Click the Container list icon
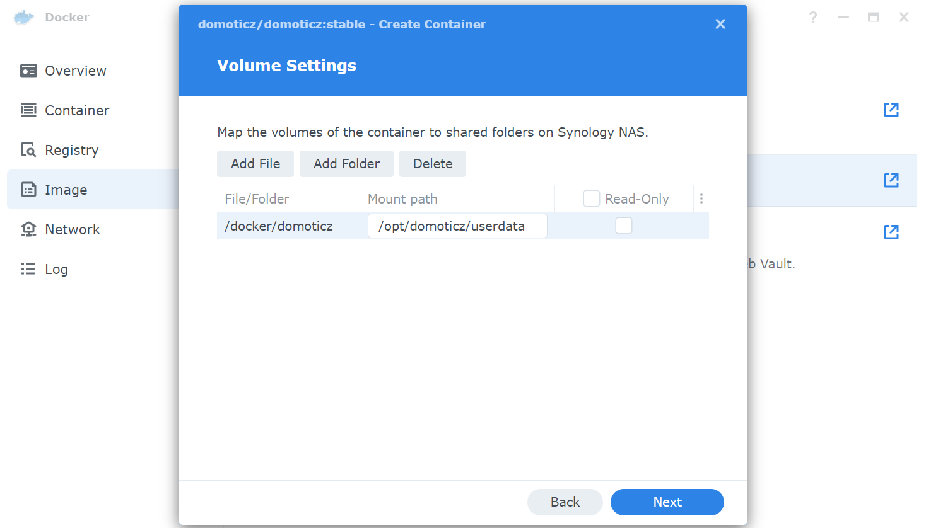The height and width of the screenshot is (528, 926). [x=28, y=110]
